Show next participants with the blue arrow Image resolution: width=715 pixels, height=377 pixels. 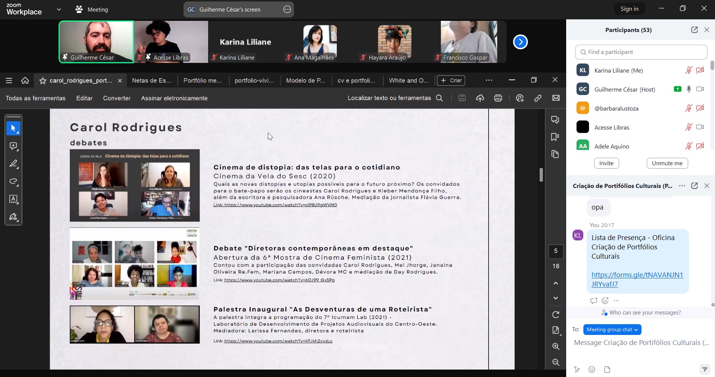(520, 42)
